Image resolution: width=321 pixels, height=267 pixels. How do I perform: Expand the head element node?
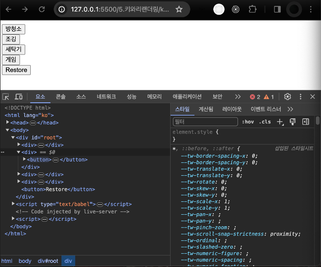[8, 122]
